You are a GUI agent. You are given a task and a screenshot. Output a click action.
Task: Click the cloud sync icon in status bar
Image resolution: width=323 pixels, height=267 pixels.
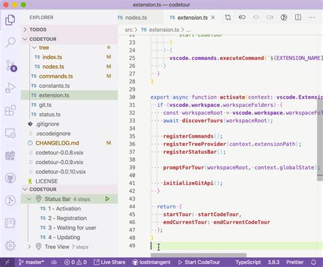click(54, 262)
